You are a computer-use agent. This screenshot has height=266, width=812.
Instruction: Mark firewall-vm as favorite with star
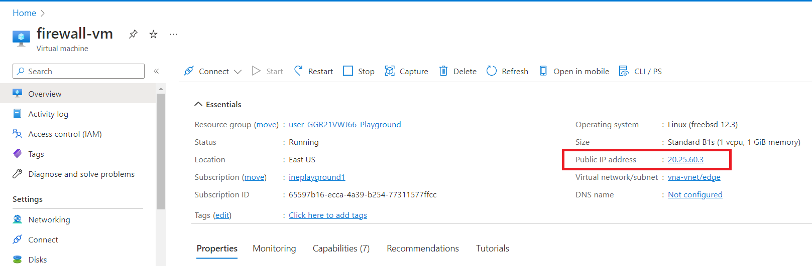[154, 34]
